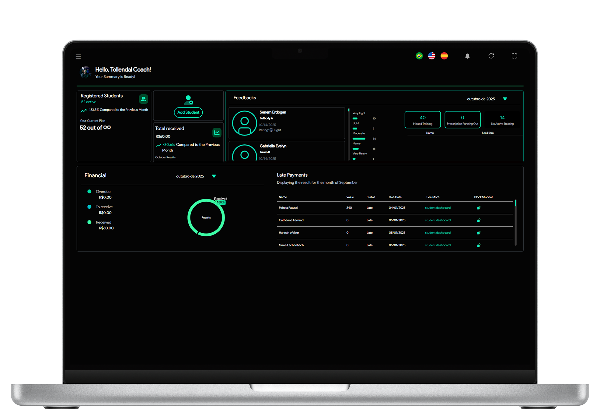Enter fullscreen with the expand icon

[514, 56]
